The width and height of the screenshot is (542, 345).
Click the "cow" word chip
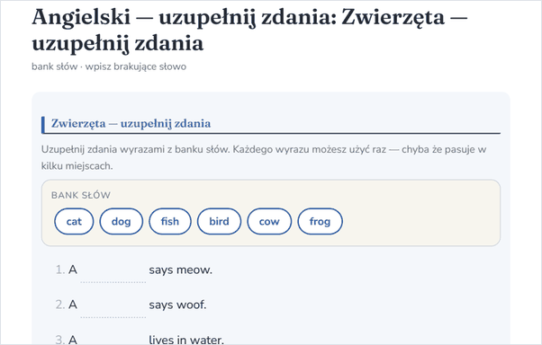[x=269, y=221]
